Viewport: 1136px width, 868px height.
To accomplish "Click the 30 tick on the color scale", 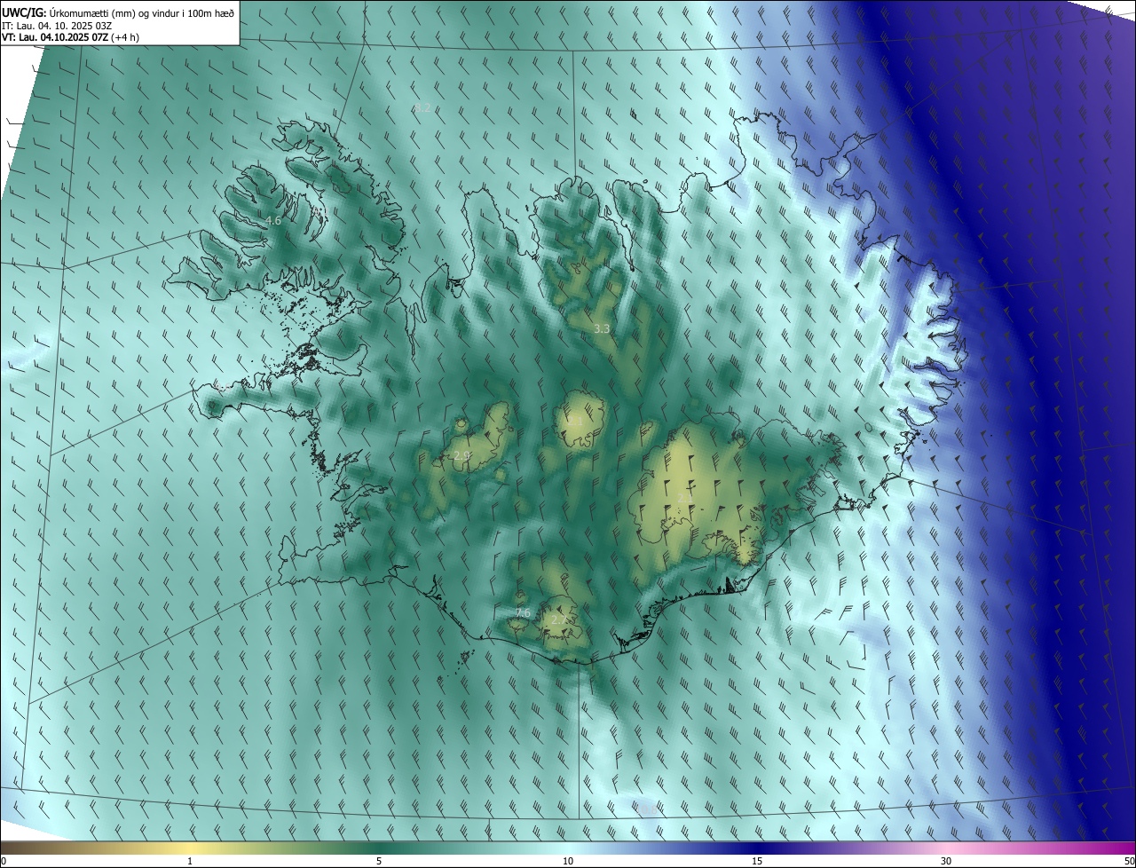I will (x=946, y=862).
